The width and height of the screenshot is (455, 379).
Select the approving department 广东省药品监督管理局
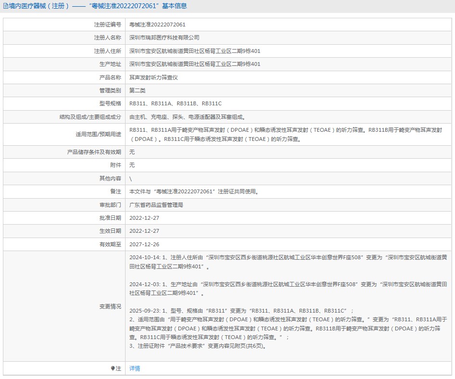[x=156, y=205]
